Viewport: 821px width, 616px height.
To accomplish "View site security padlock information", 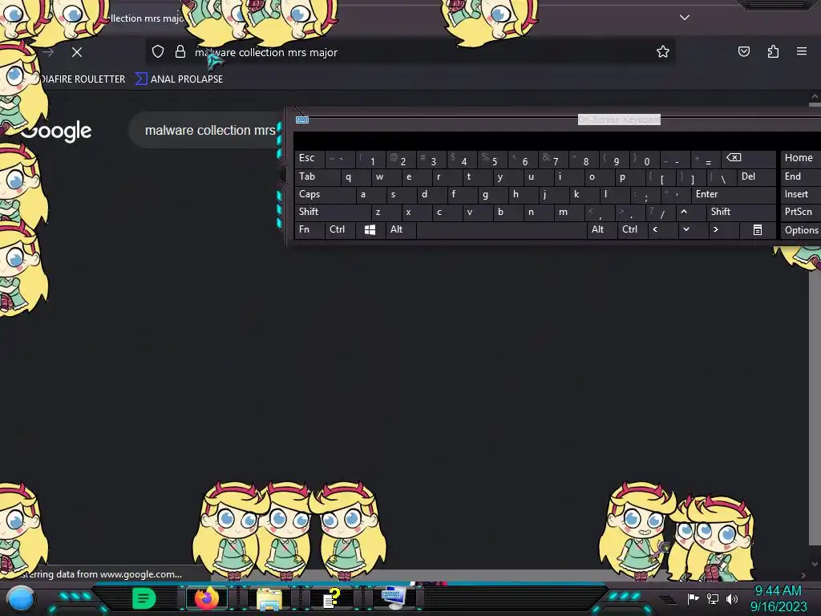I will (180, 52).
